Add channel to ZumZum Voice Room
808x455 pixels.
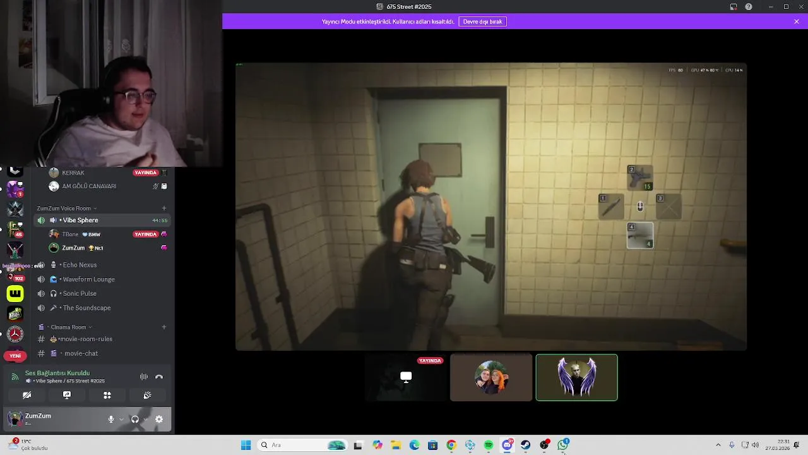click(x=164, y=208)
